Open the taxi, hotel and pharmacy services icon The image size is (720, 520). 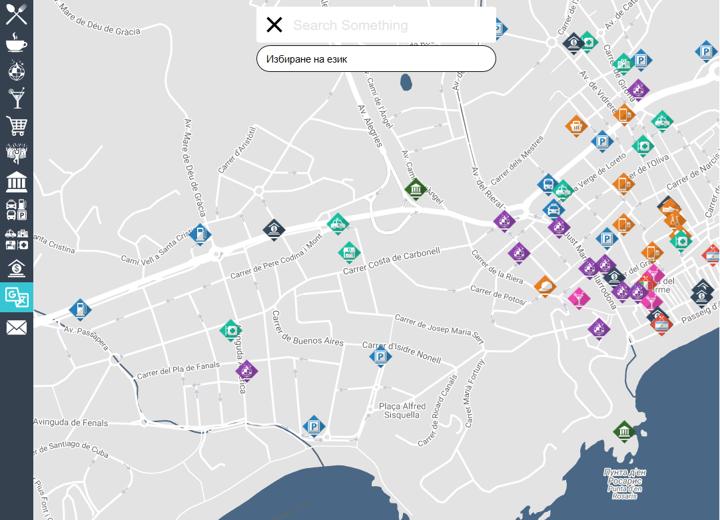point(17,239)
